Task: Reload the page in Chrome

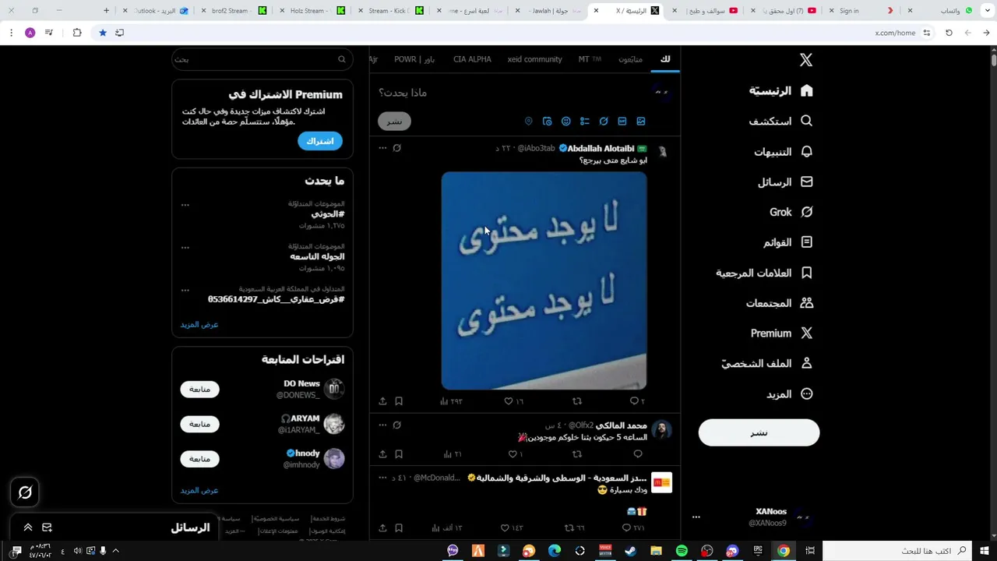Action: (x=949, y=33)
